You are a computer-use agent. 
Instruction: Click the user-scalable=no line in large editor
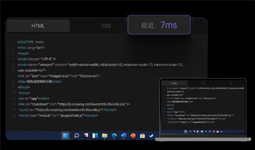32,70
